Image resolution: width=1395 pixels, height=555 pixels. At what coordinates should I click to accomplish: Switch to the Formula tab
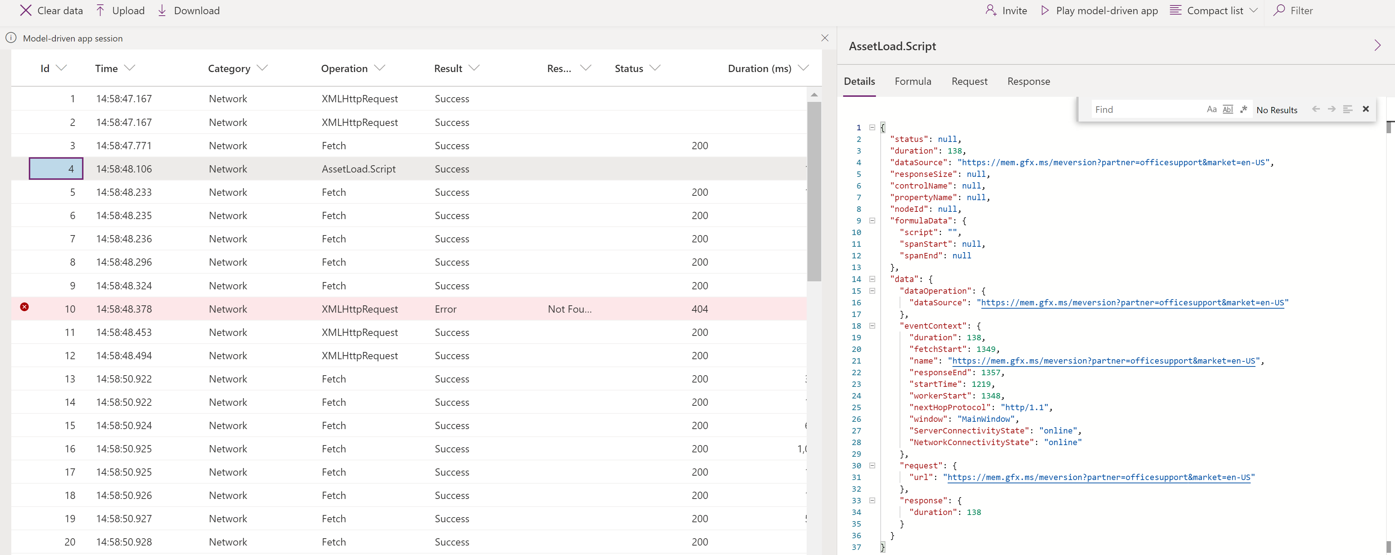coord(913,81)
